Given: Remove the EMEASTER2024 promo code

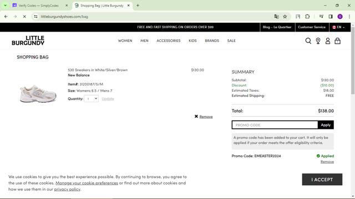Looking at the screenshot, I should (x=327, y=162).
